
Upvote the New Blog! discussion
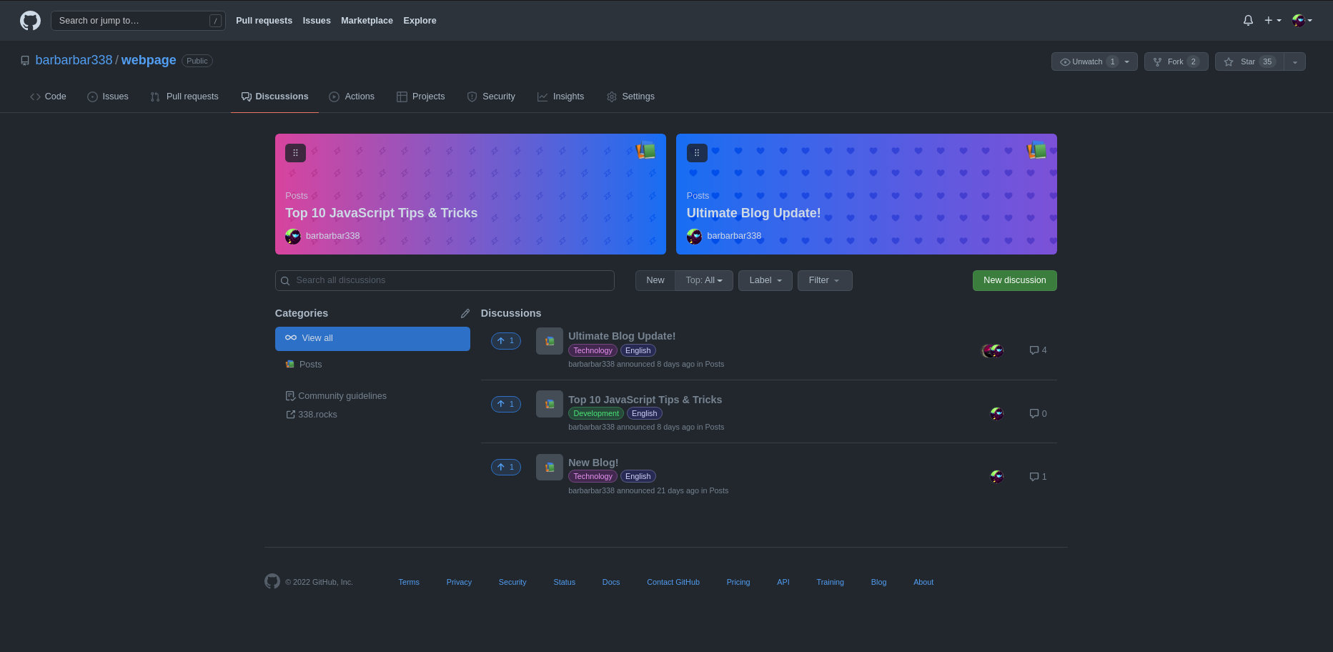click(x=506, y=467)
